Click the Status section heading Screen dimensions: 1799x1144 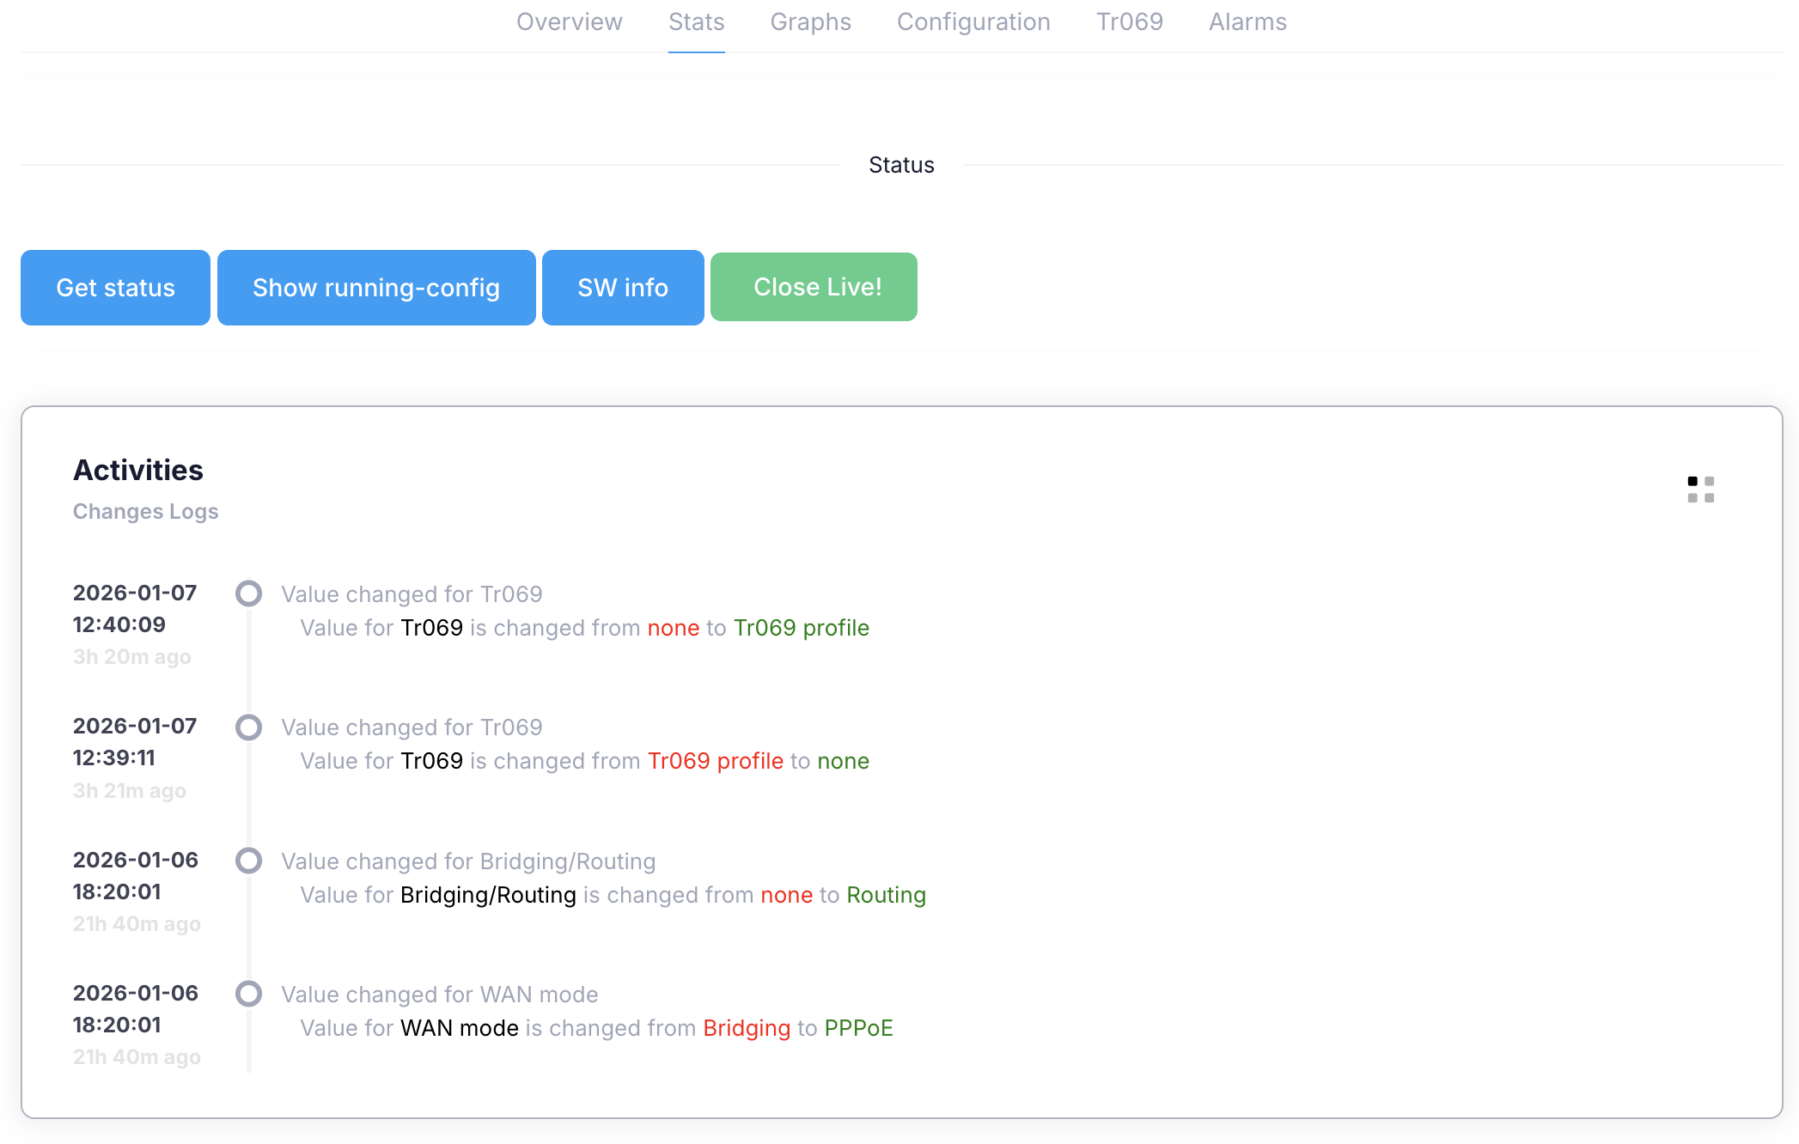pyautogui.click(x=901, y=165)
